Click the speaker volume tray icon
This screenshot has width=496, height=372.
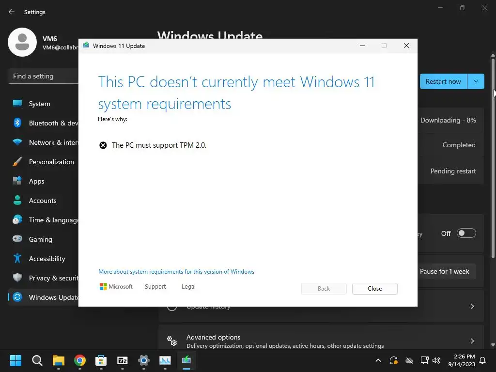click(x=436, y=360)
